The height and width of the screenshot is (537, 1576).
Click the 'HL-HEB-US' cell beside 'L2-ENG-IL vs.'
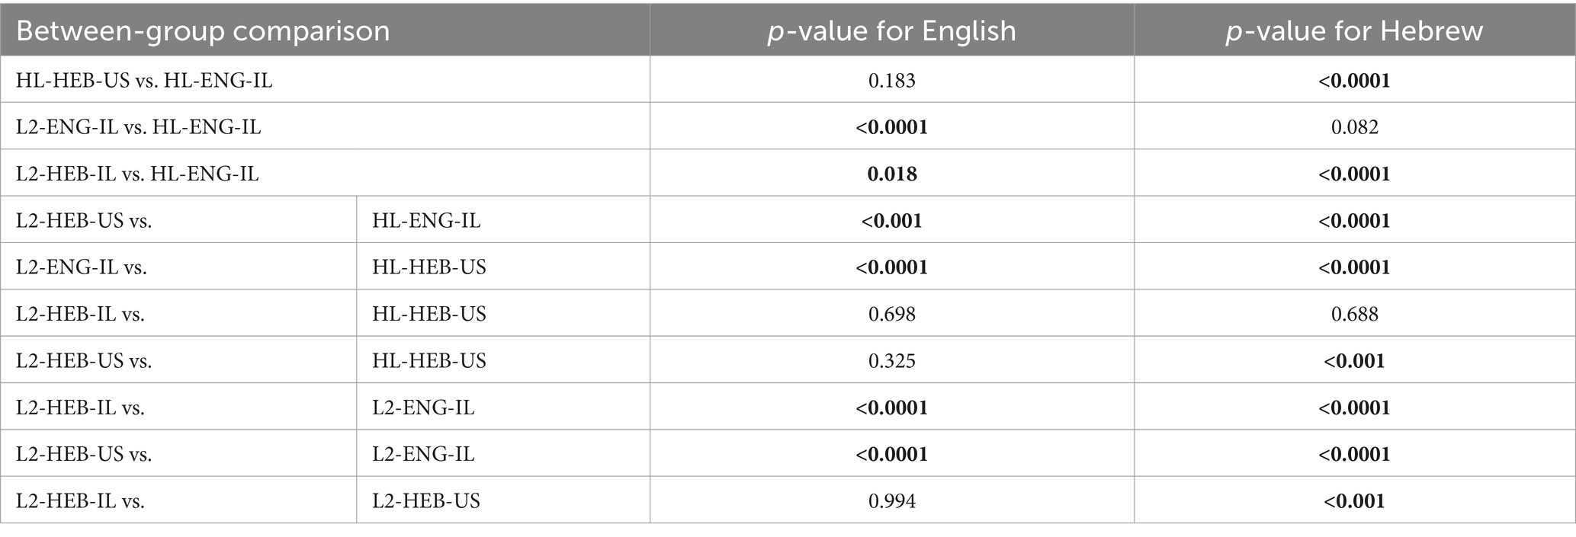click(x=429, y=267)
